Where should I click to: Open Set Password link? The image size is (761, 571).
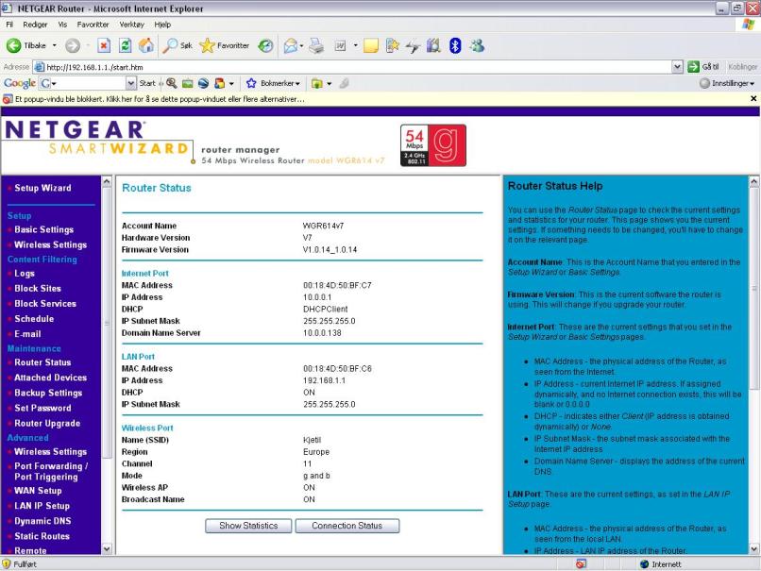coord(42,408)
